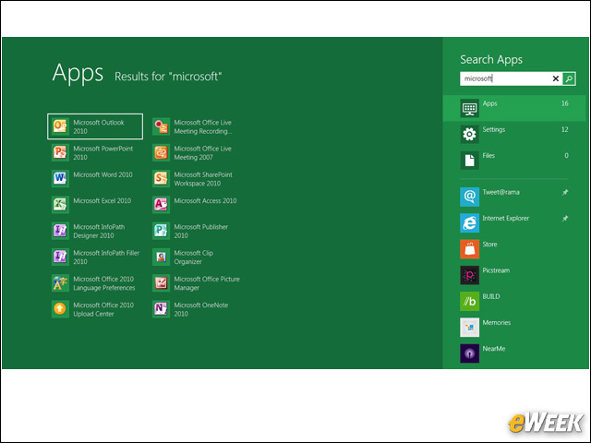The image size is (591, 443).
Task: Click the Store shopping bag icon
Action: tap(469, 248)
